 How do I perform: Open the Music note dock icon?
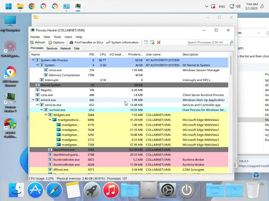[x=111, y=190]
